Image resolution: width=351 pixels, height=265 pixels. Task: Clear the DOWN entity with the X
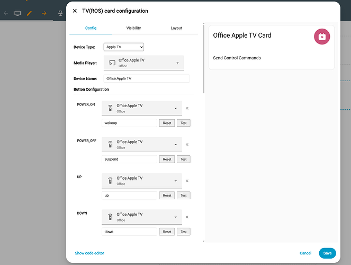pyautogui.click(x=187, y=217)
